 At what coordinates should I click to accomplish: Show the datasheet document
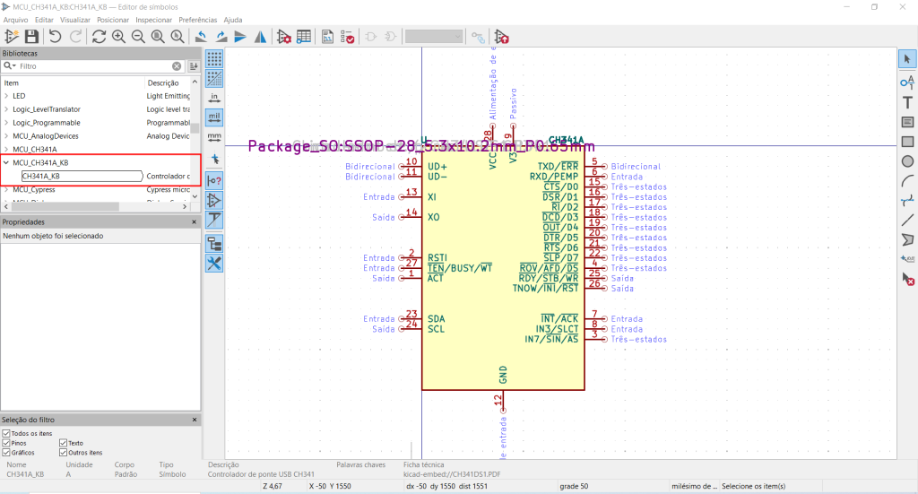pos(327,37)
